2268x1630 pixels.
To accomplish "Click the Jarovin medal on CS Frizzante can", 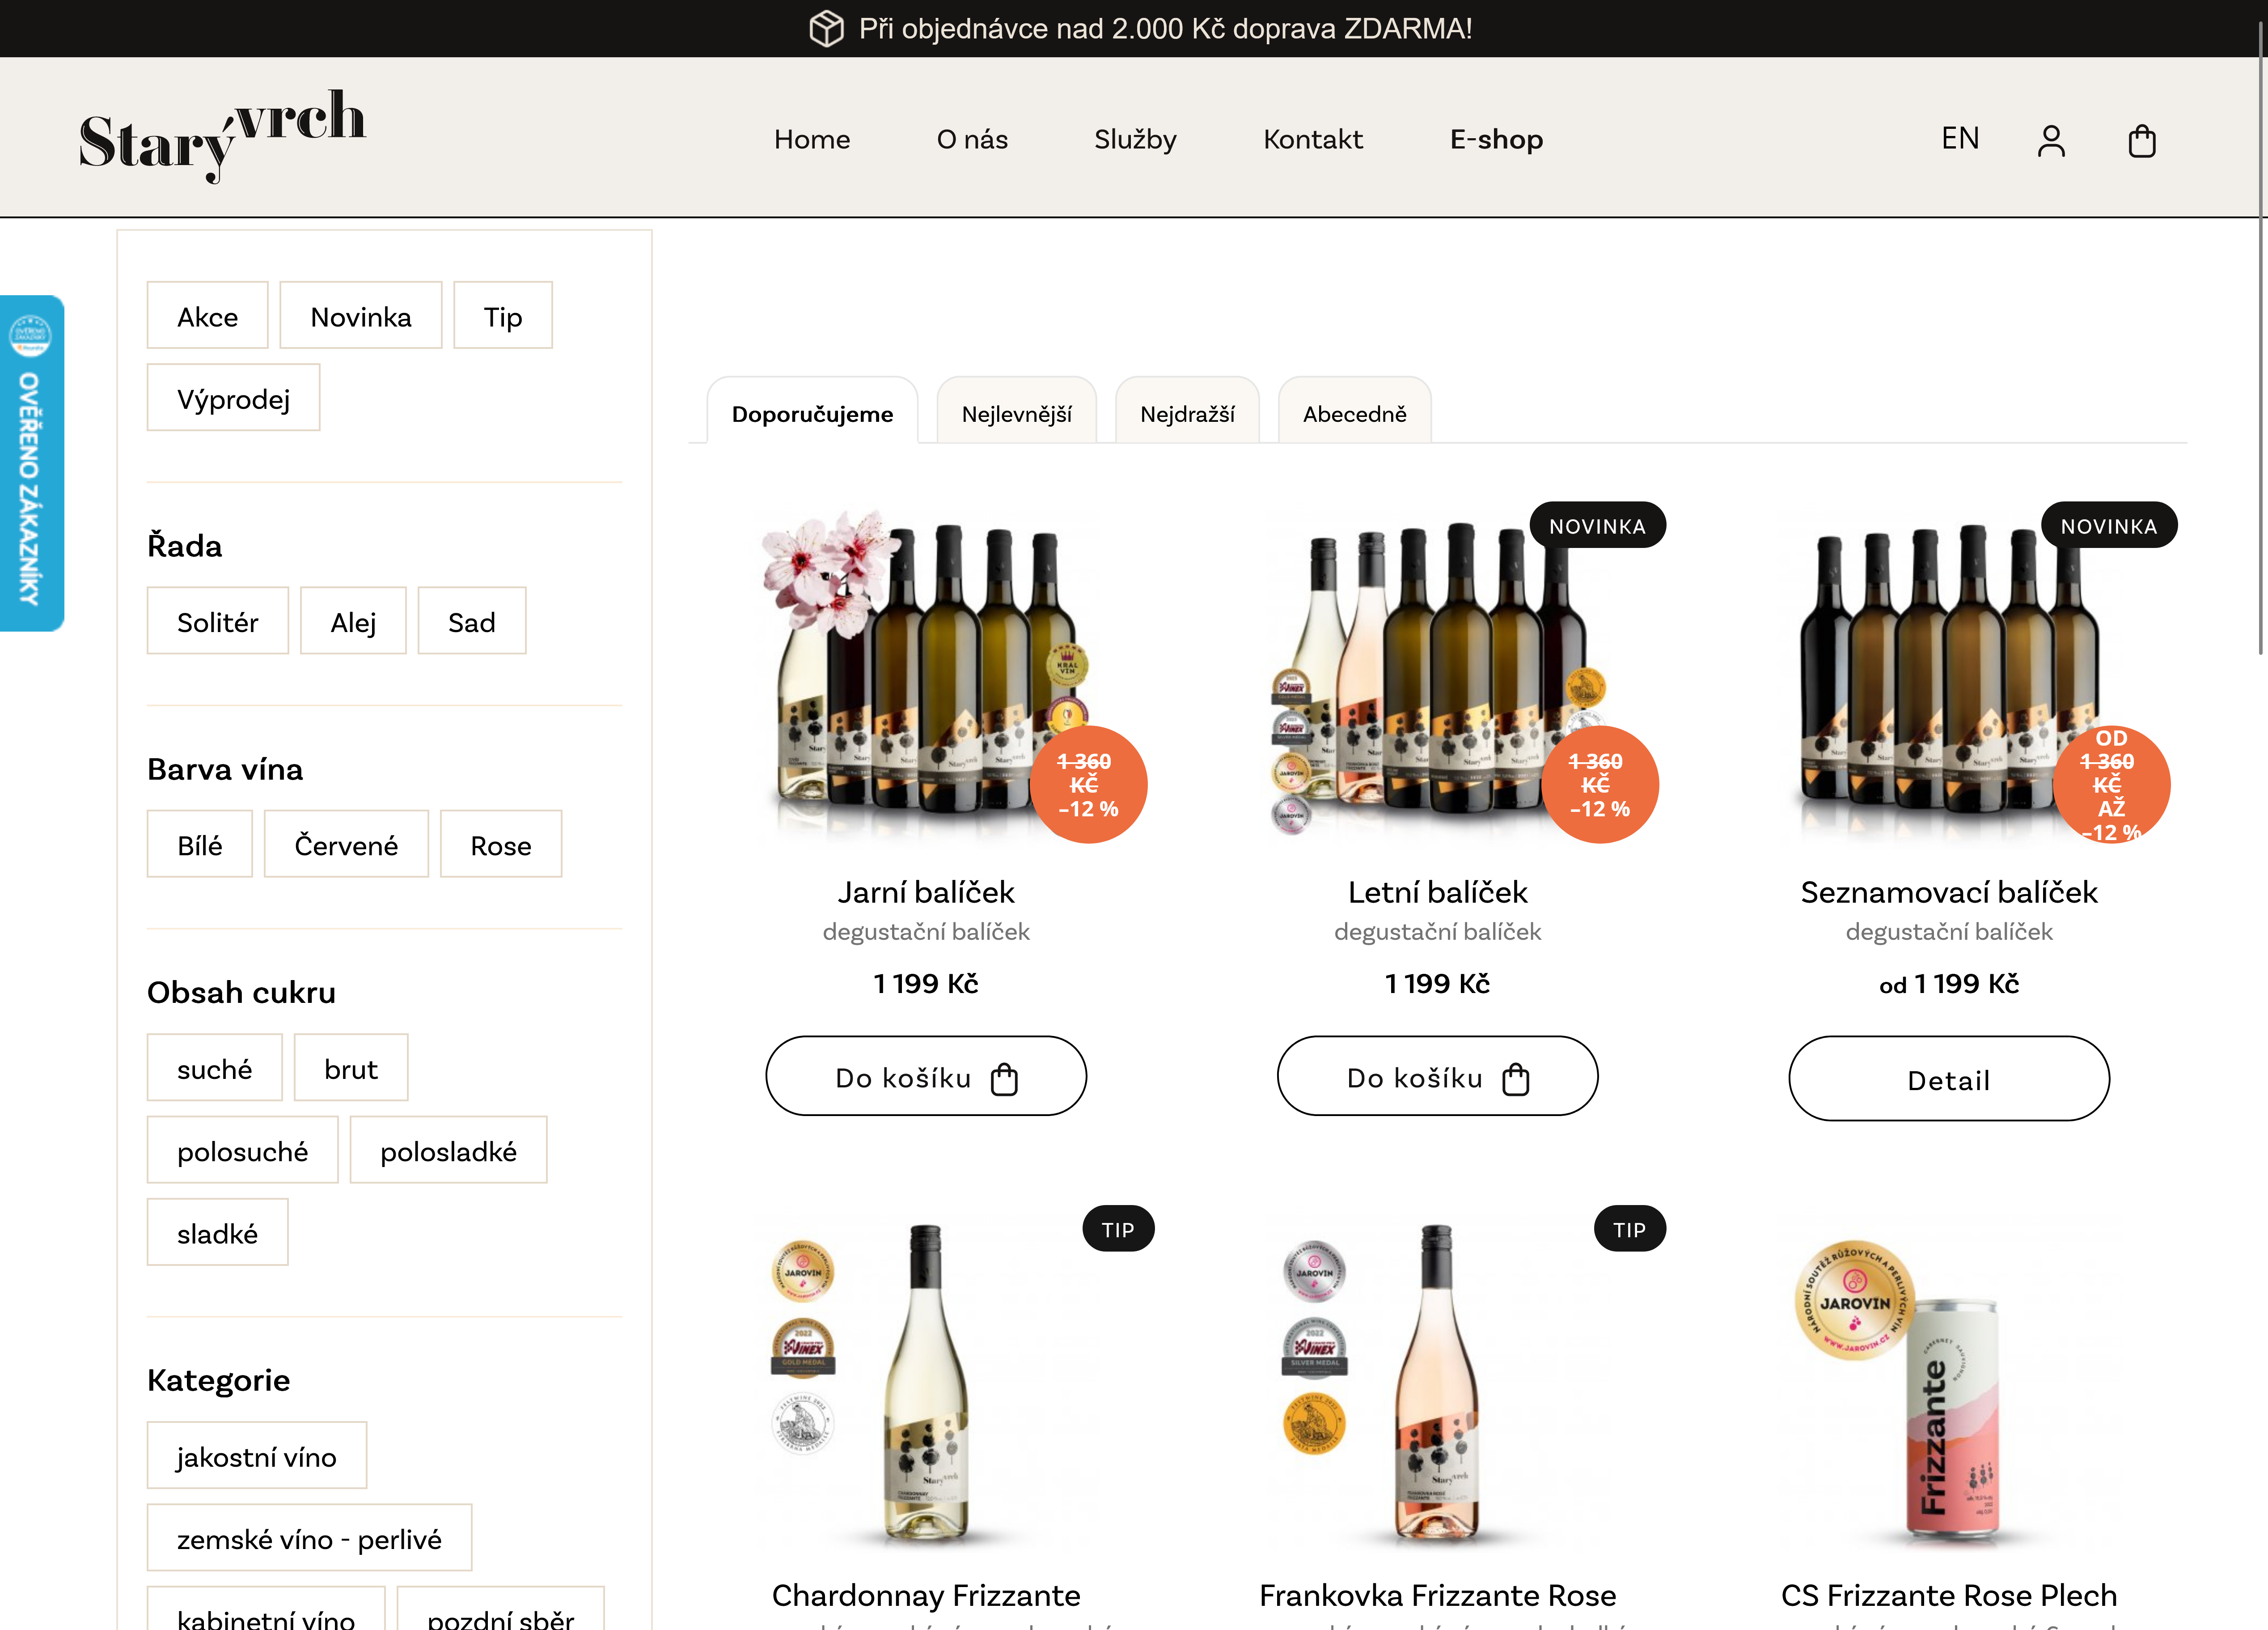I will [x=1855, y=1301].
